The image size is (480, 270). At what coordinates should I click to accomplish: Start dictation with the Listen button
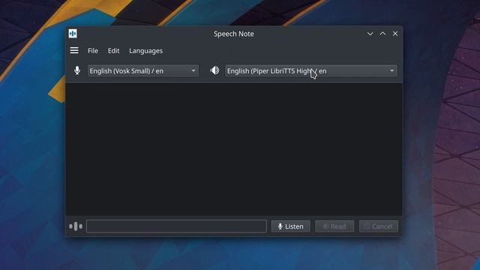click(x=290, y=226)
